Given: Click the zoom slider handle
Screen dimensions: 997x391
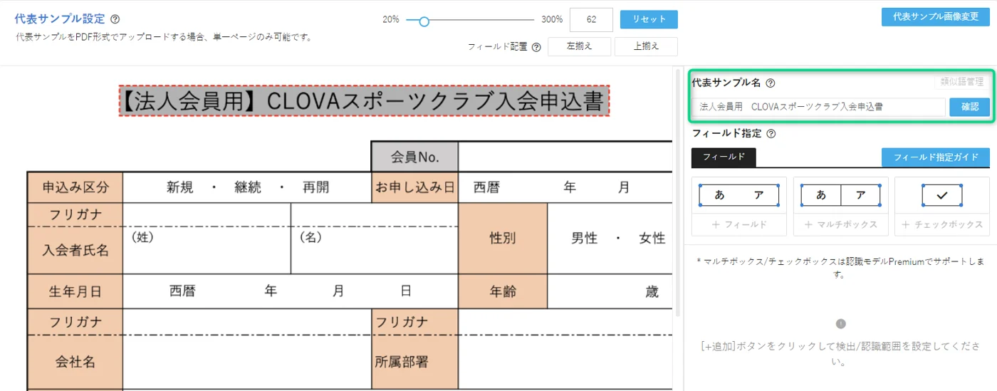Looking at the screenshot, I should [x=424, y=21].
